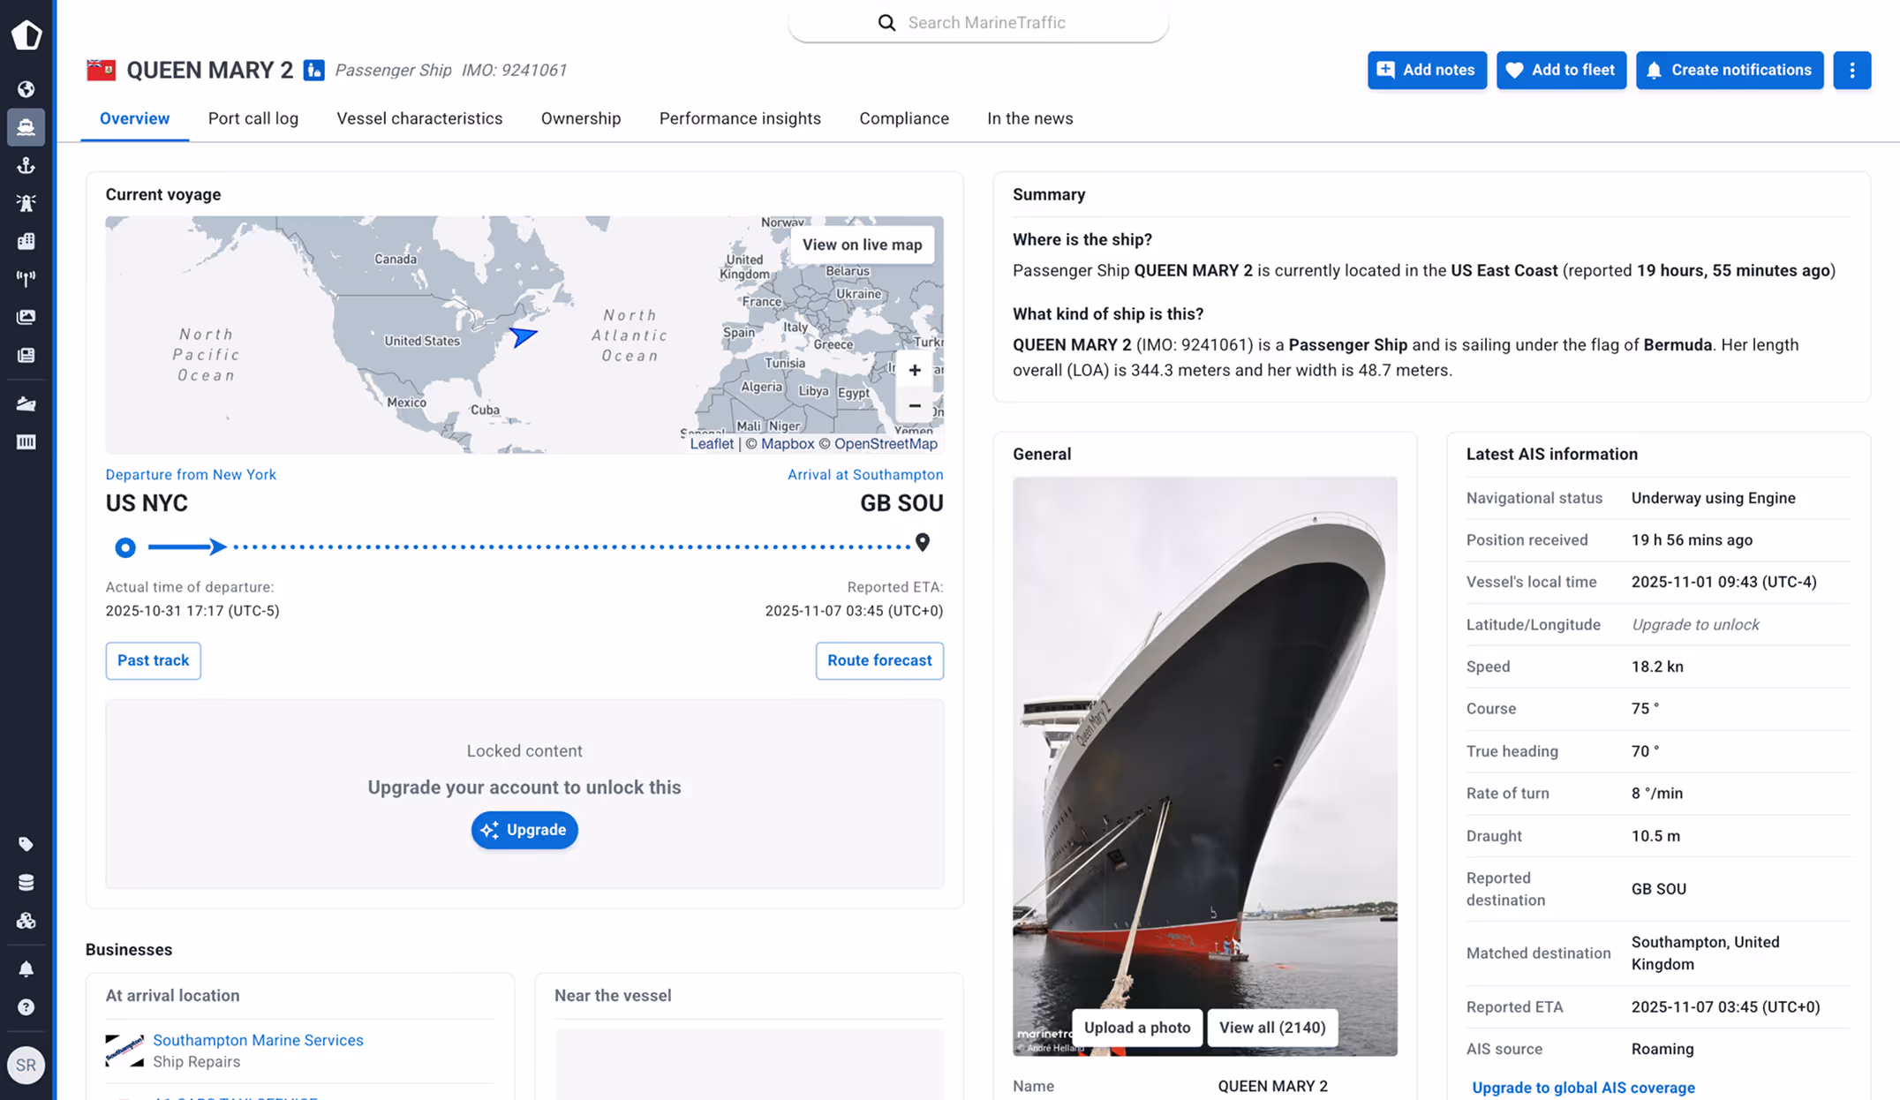Image resolution: width=1900 pixels, height=1100 pixels.
Task: Zoom in on the voyage map
Action: [915, 371]
